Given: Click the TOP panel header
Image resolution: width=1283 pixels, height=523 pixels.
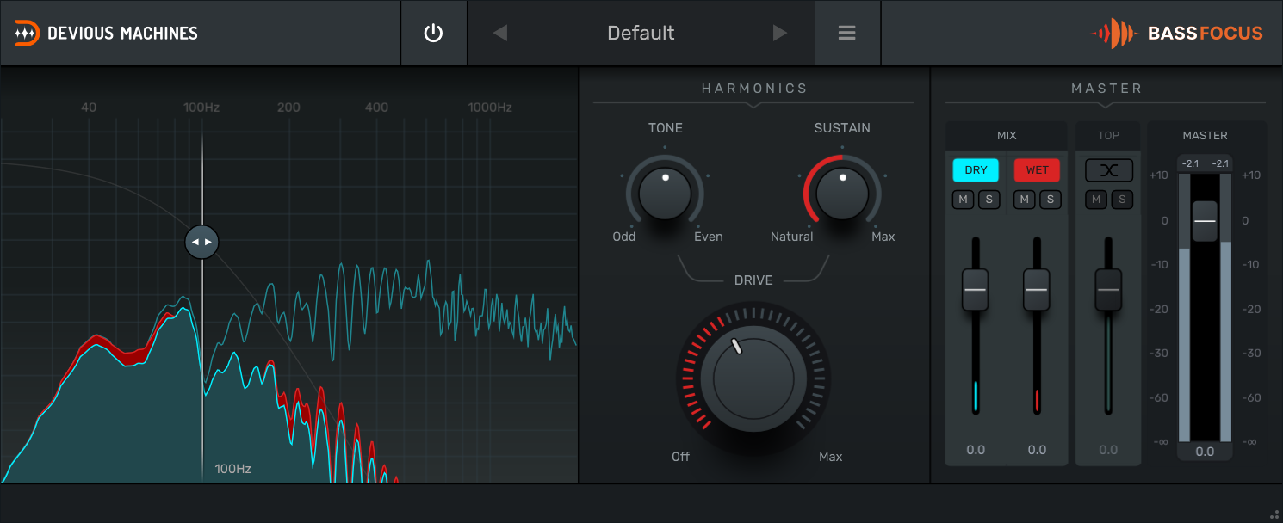Looking at the screenshot, I should click(1108, 136).
